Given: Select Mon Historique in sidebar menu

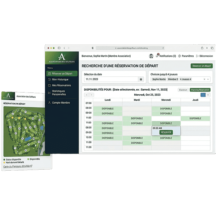Looking at the screenshot, I should coord(60,80).
